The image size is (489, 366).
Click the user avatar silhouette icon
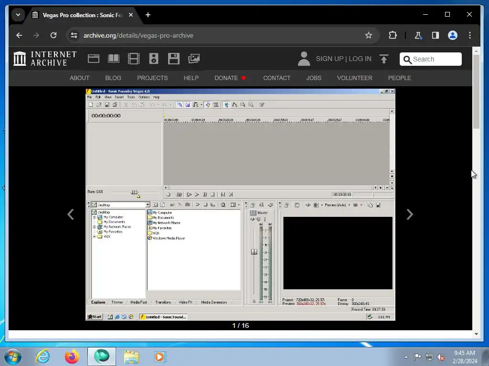pyautogui.click(x=304, y=59)
